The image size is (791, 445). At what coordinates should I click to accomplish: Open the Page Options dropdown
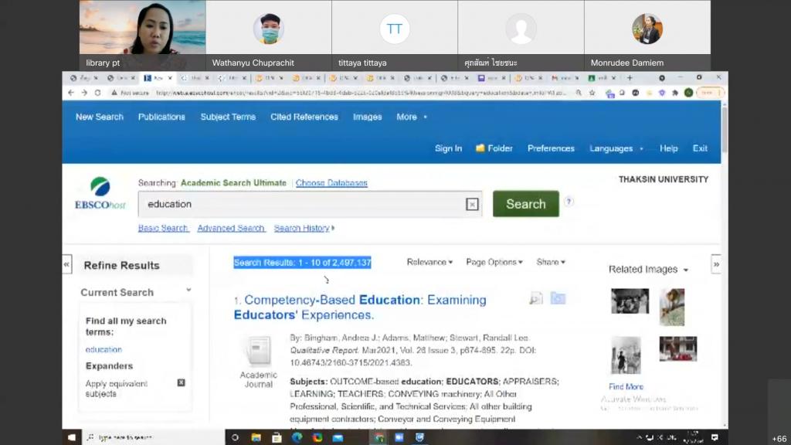(x=494, y=262)
